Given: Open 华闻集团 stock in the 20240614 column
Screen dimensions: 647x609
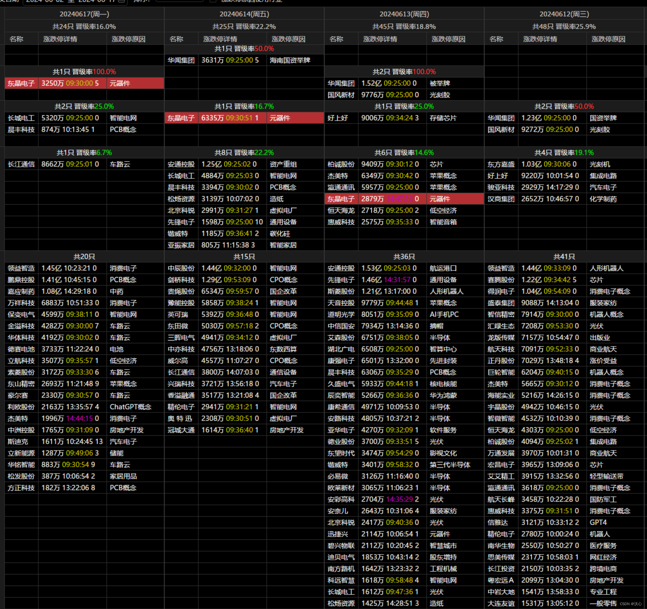Looking at the screenshot, I should [x=181, y=60].
